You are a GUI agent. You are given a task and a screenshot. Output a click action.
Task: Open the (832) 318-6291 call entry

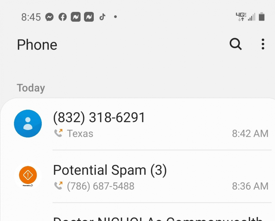pos(137,124)
